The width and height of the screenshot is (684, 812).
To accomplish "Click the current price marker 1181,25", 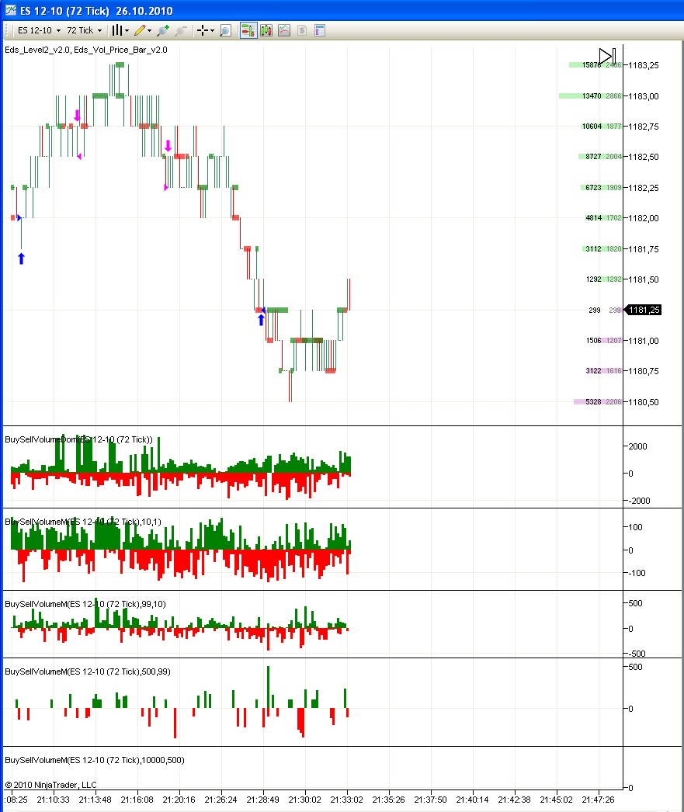I will point(643,310).
